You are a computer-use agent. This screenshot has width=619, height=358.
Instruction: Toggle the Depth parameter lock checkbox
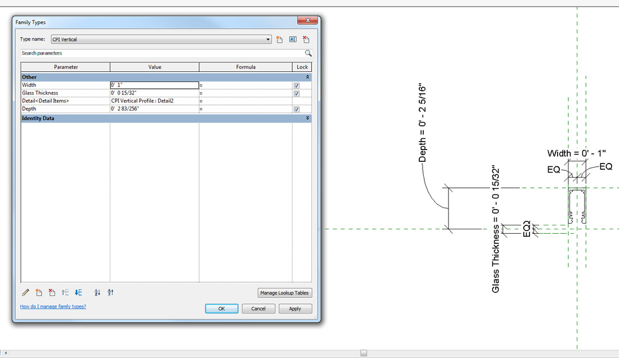(297, 109)
